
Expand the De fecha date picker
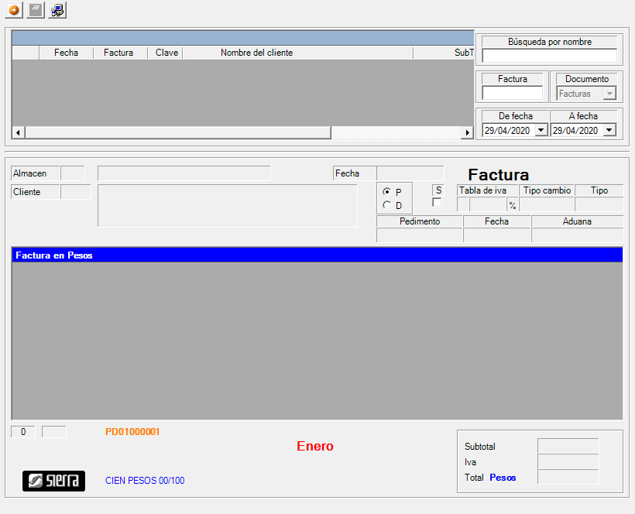point(541,130)
